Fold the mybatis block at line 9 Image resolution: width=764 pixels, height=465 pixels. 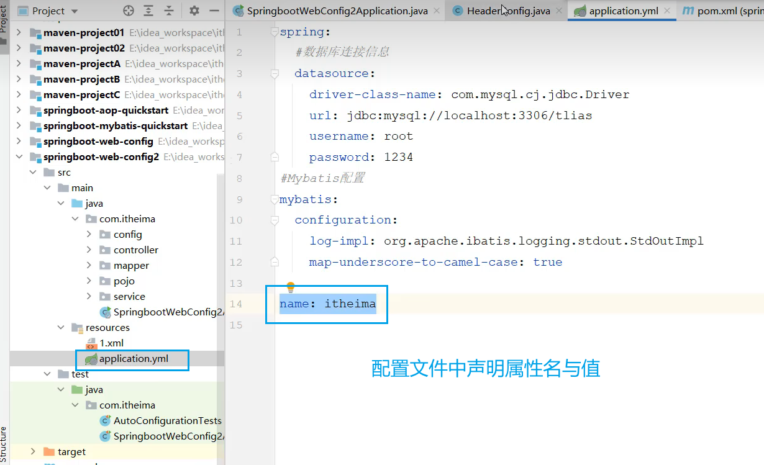275,200
